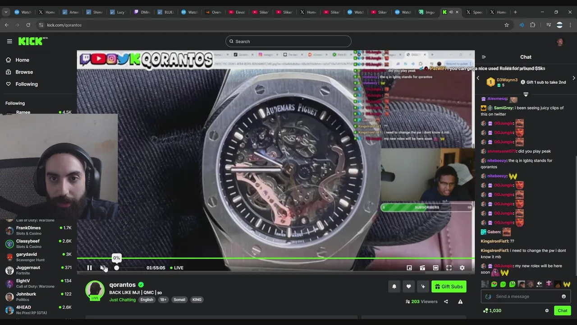
Task: Expand the pinned leaderboard handle
Action: (x=526, y=94)
